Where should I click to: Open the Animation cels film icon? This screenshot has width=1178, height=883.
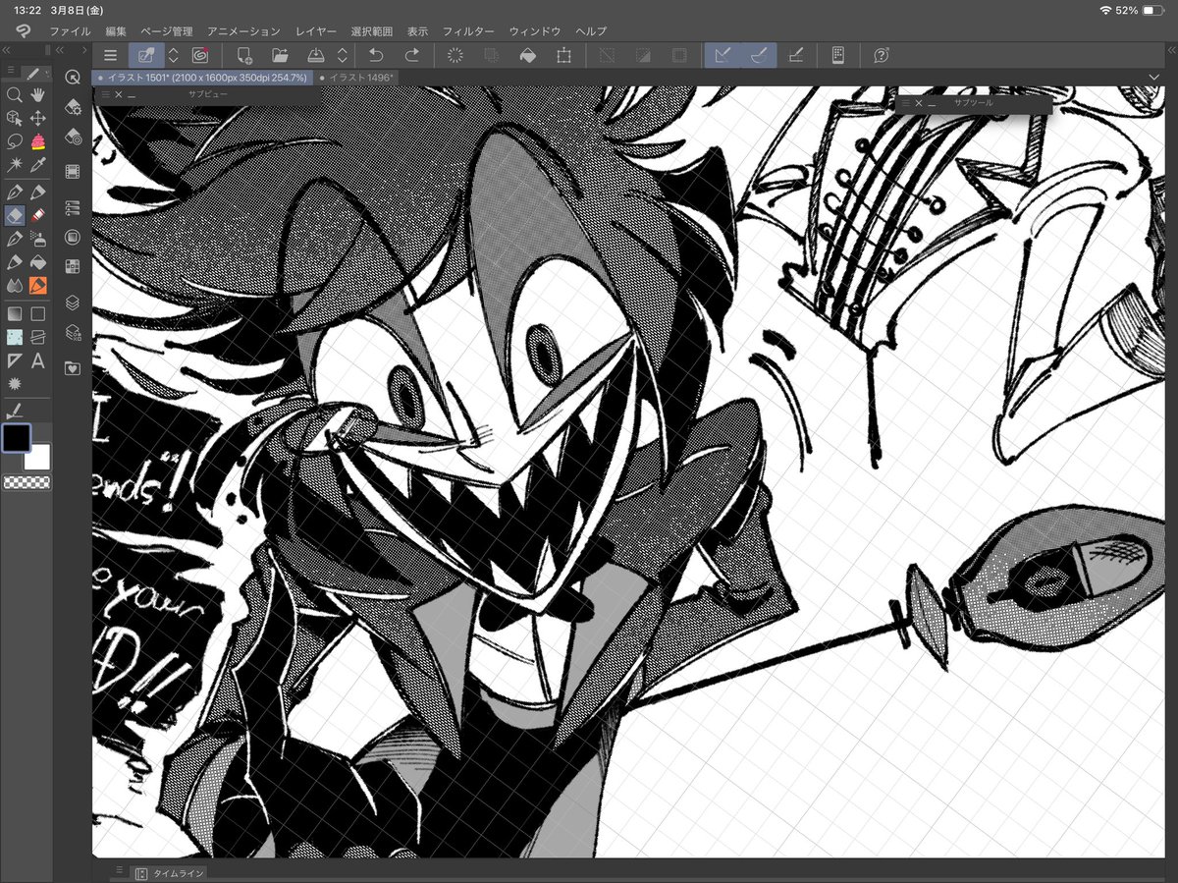click(x=72, y=172)
